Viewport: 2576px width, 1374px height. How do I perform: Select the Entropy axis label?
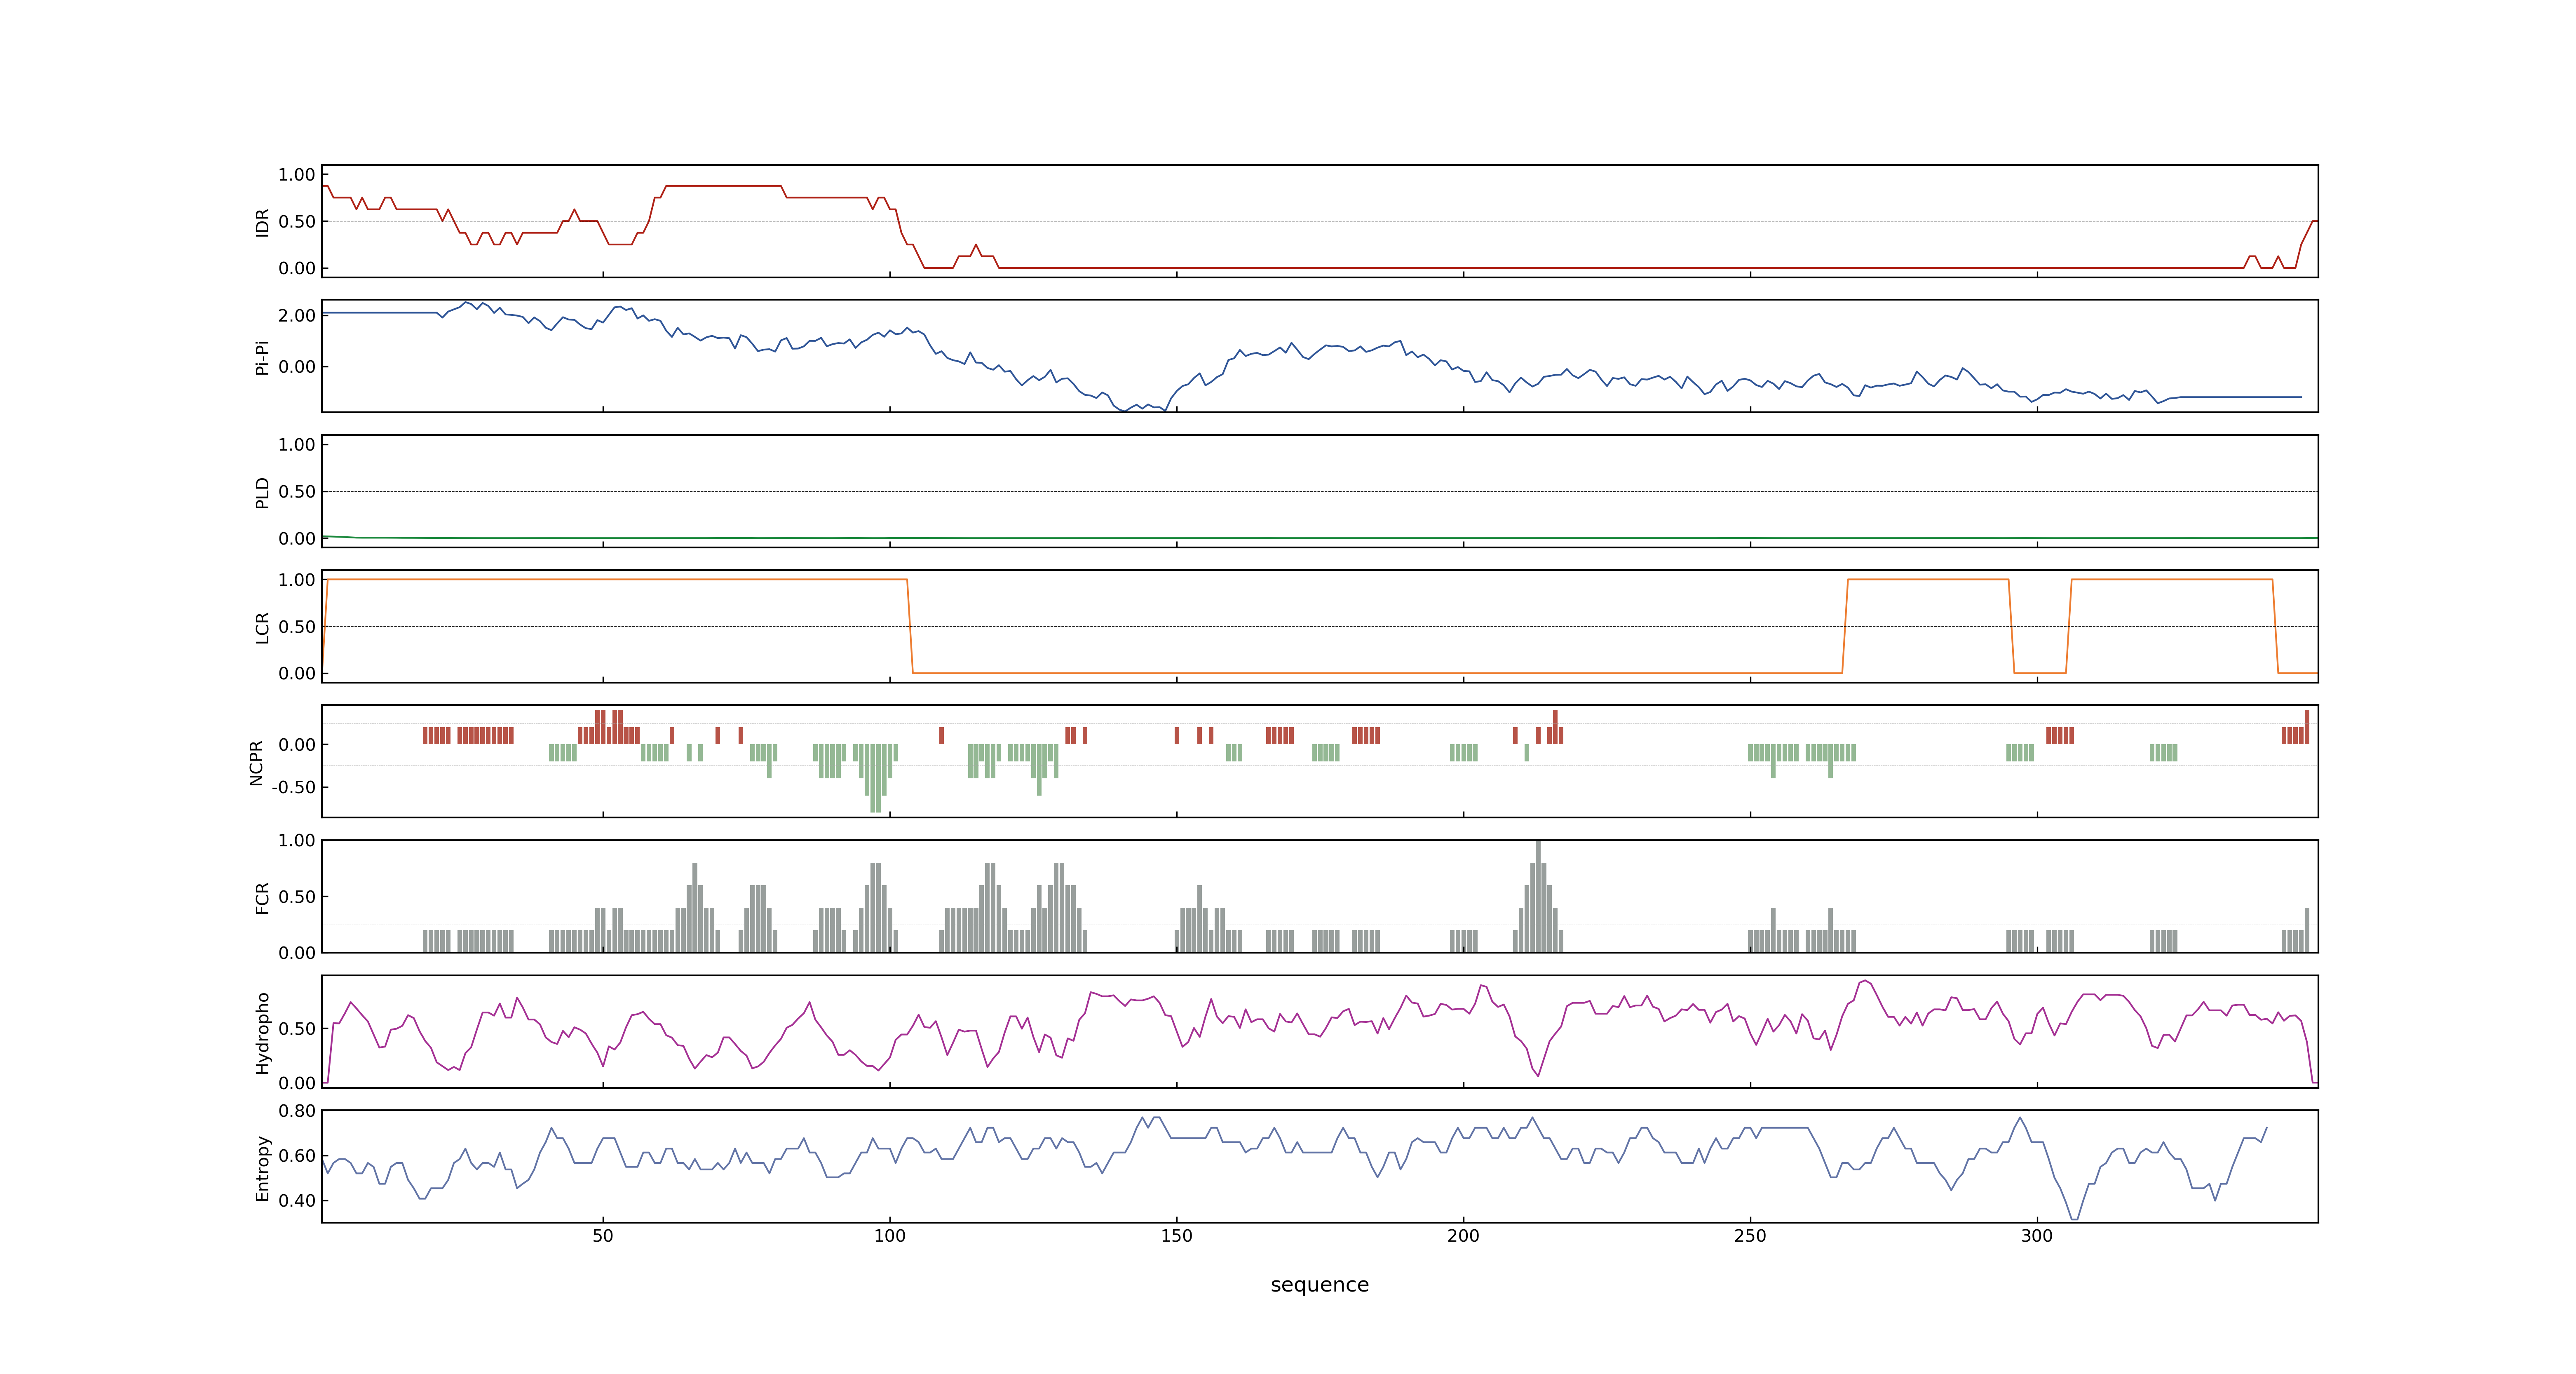pos(262,1168)
